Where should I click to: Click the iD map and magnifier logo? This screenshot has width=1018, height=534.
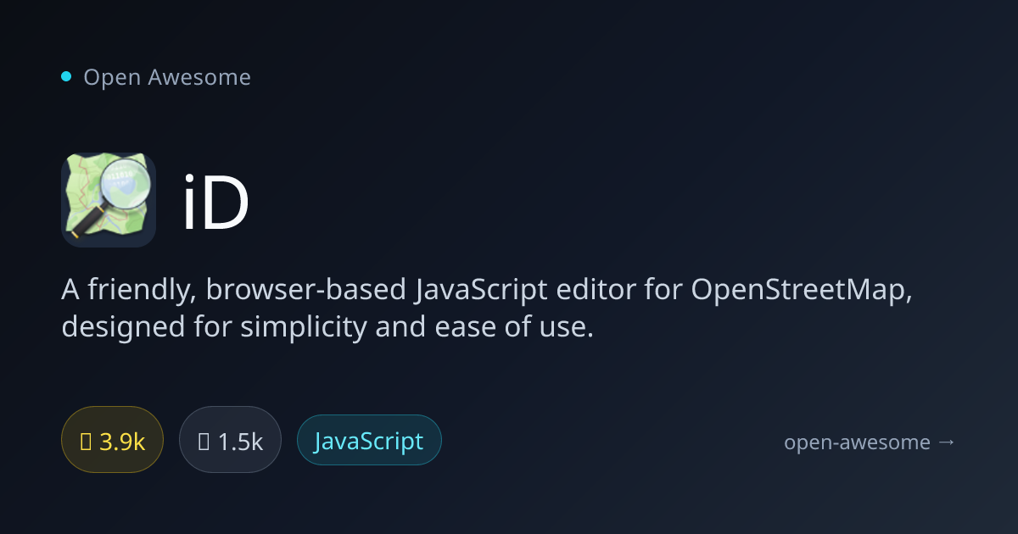(109, 200)
